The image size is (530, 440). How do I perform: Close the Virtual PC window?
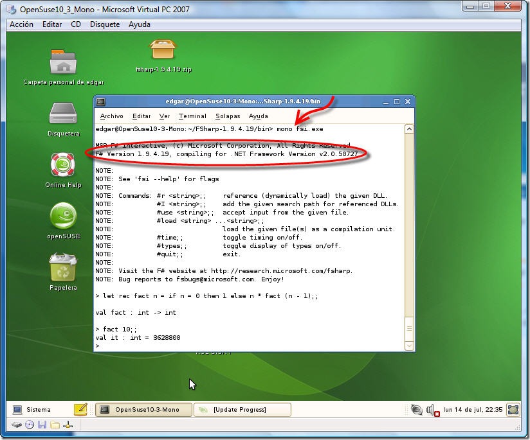(507, 6)
